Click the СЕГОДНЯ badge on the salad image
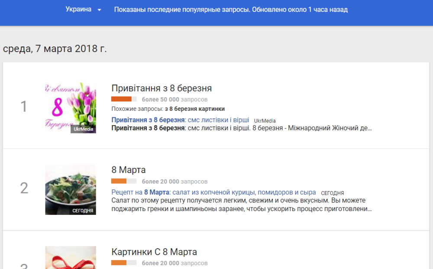 83,211
